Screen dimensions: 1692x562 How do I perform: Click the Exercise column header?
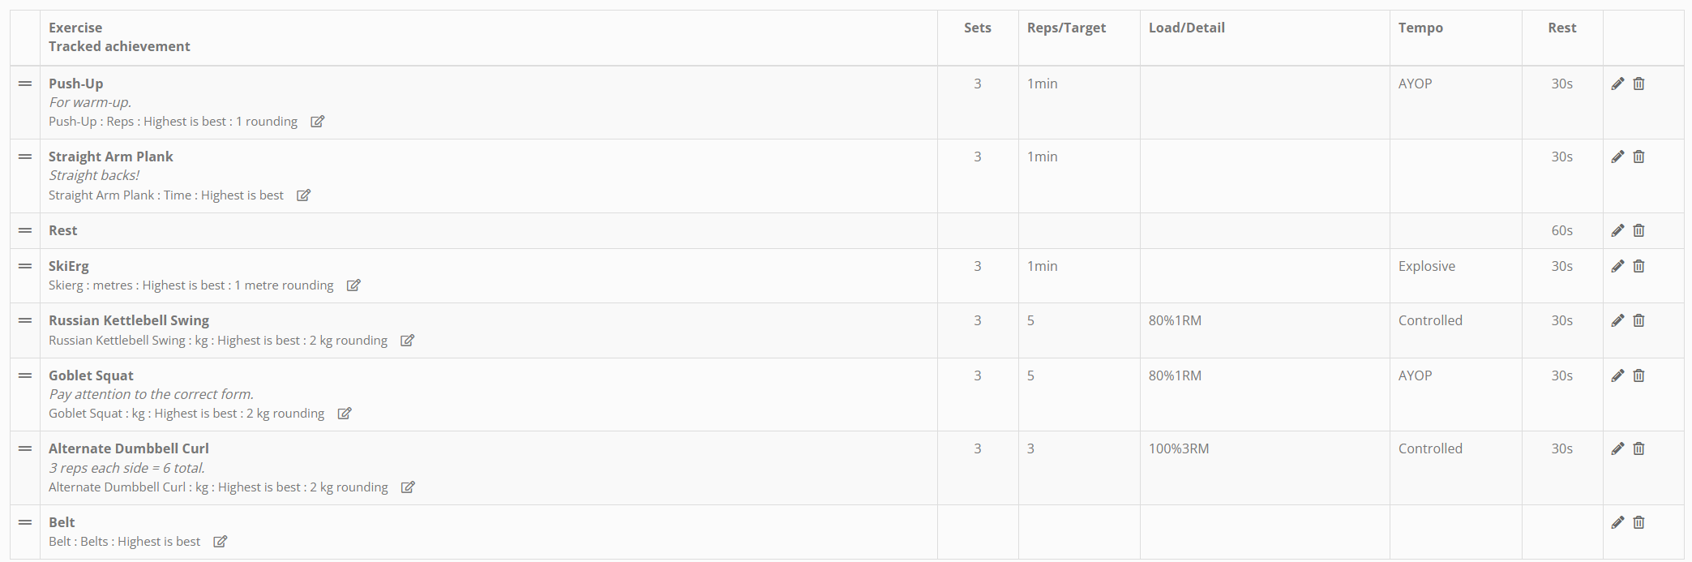[75, 28]
